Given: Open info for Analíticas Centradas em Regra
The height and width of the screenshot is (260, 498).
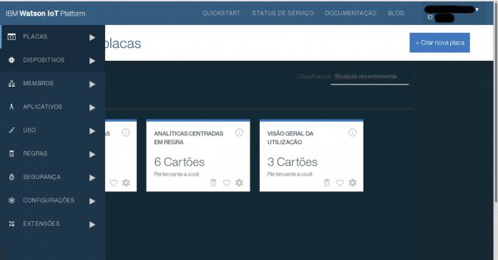Looking at the screenshot, I should point(239,133).
